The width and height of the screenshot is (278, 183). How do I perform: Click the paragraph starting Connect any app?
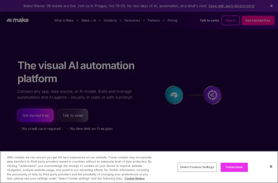tap(75, 94)
